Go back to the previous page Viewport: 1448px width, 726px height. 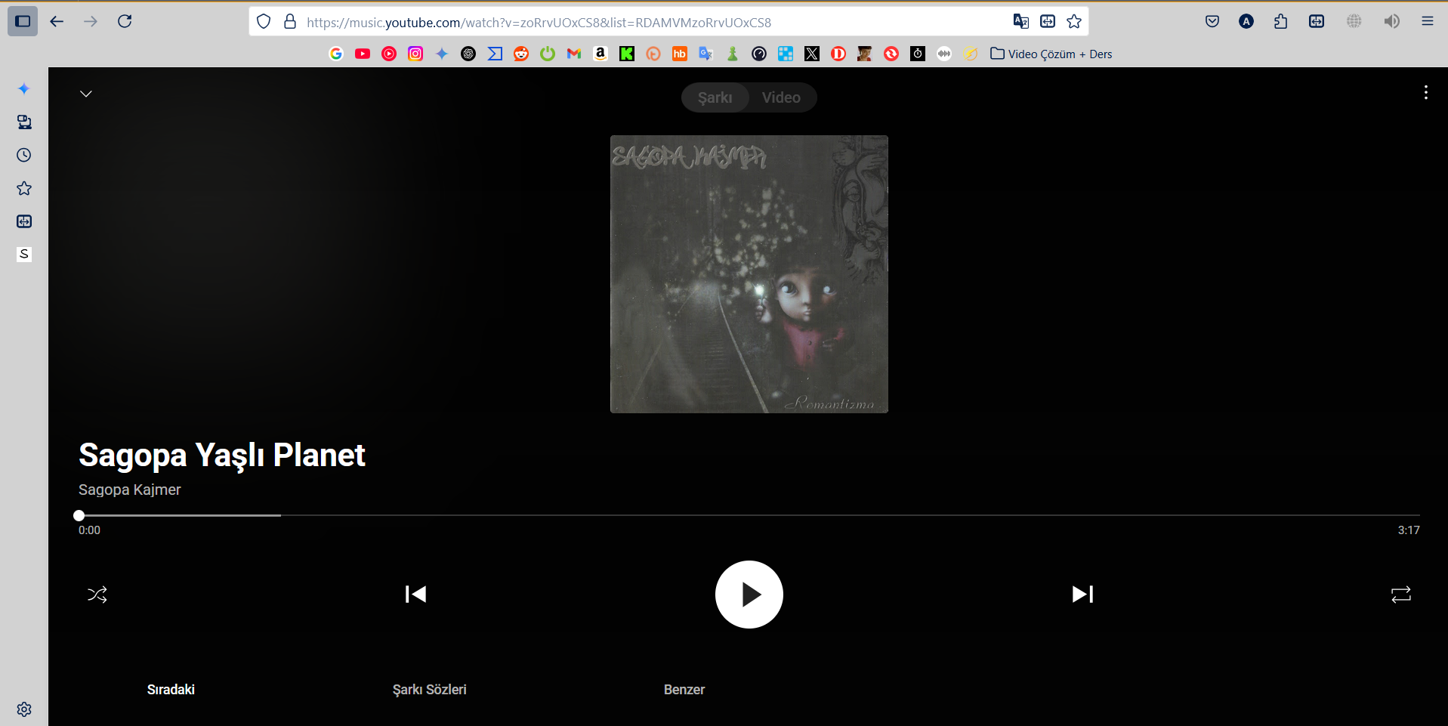point(57,21)
